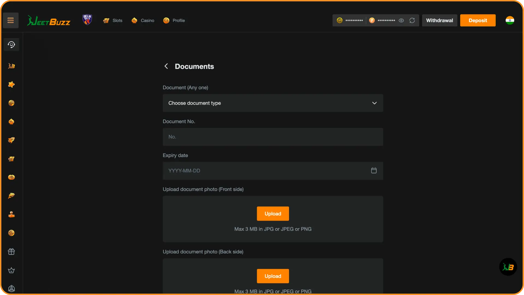Viewport: 524px width, 295px height.
Task: Go back from Documents page
Action: pyautogui.click(x=166, y=66)
